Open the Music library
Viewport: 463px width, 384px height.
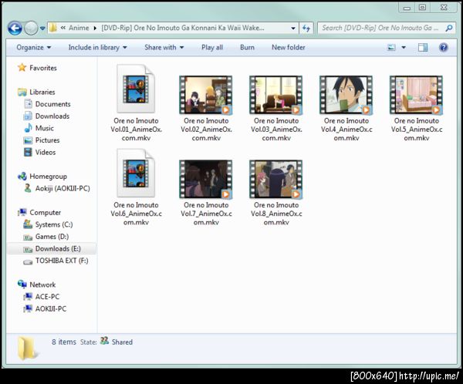45,129
